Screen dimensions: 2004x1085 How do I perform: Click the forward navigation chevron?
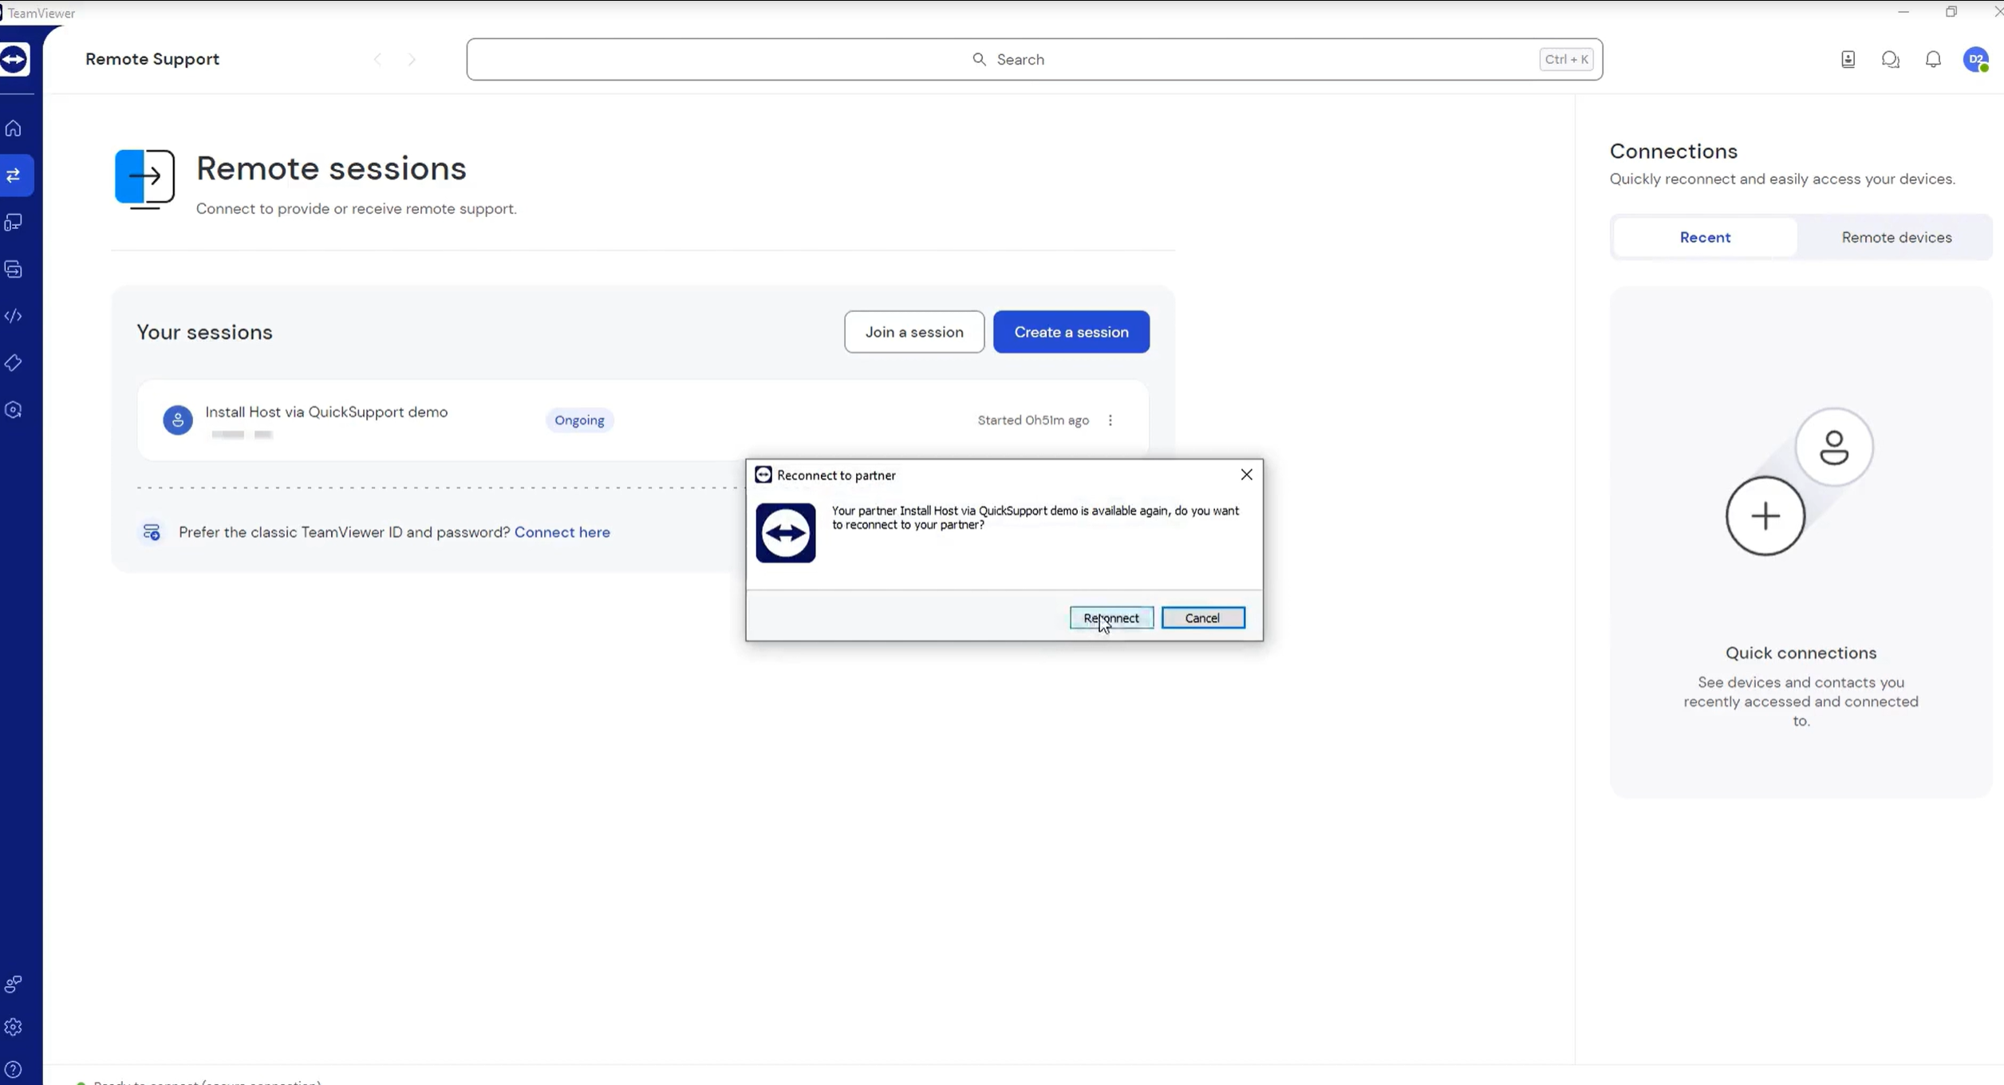coord(412,60)
